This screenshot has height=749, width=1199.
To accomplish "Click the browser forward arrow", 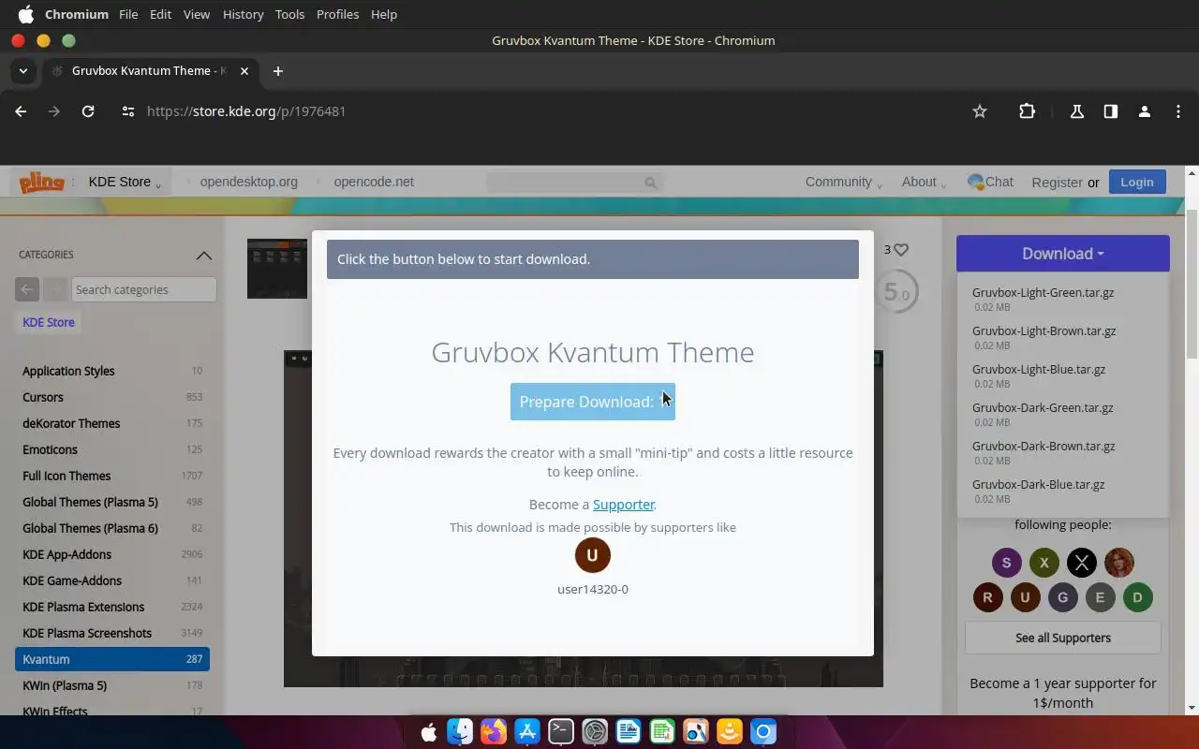I will (54, 111).
